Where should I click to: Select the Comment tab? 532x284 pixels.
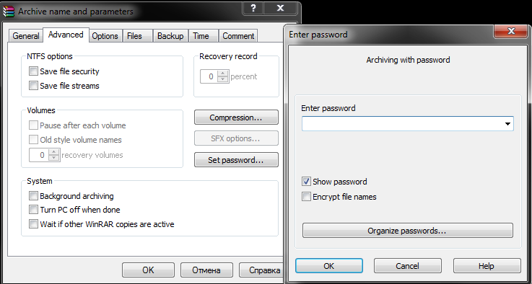click(238, 36)
